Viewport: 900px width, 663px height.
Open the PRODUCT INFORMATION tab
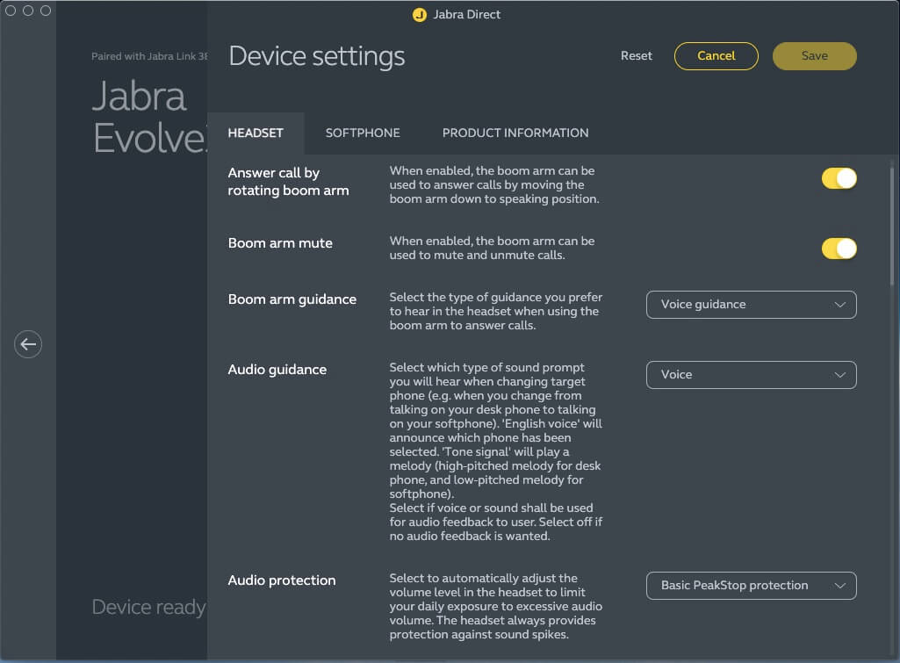point(515,133)
